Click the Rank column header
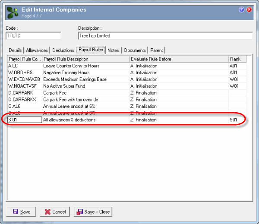The image size is (259, 224). [237, 59]
